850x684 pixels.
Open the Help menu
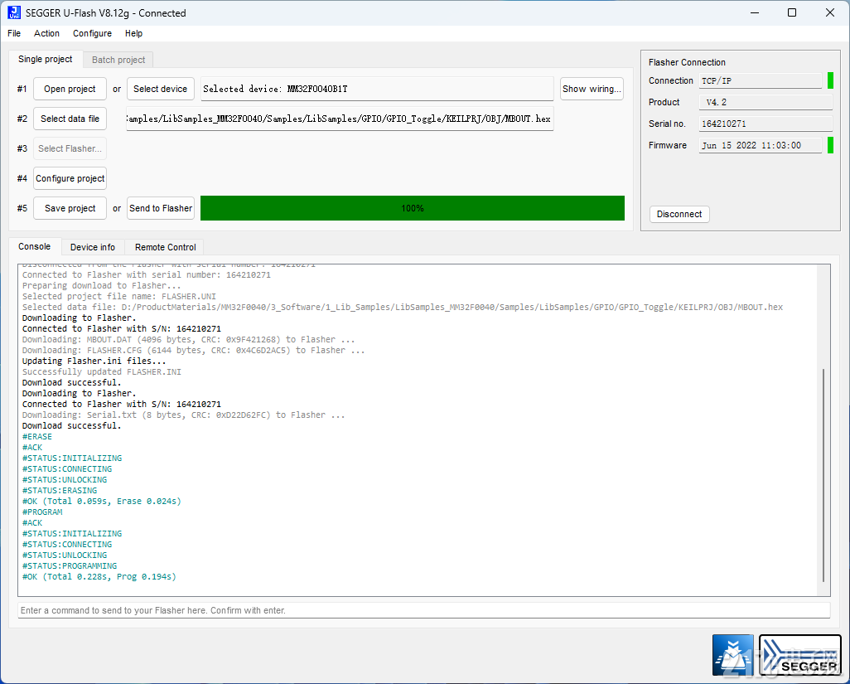coord(133,34)
